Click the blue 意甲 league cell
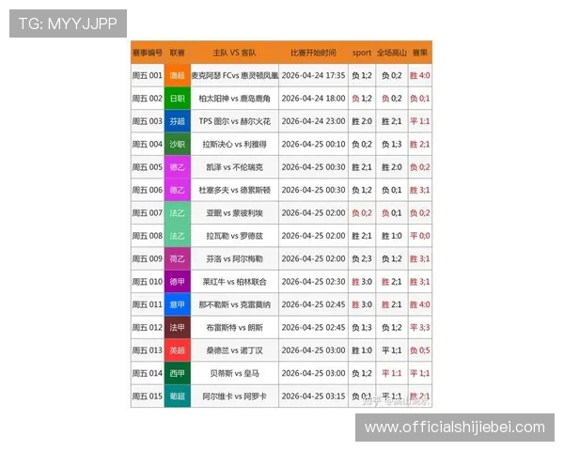 [x=178, y=304]
